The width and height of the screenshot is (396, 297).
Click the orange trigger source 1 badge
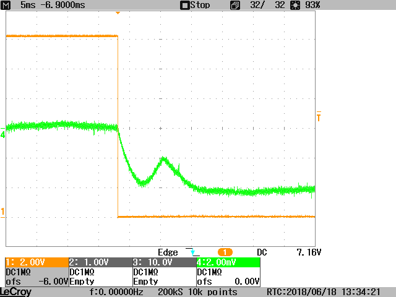pyautogui.click(x=225, y=252)
